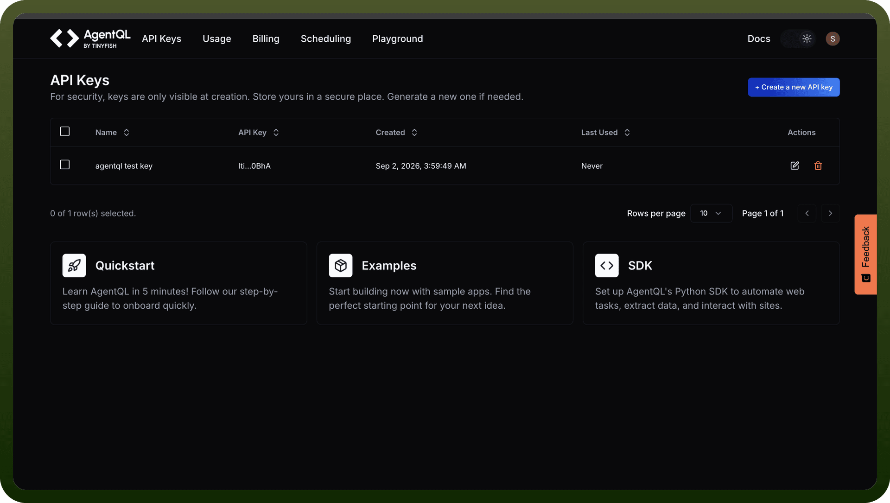Open the Quickstart guide card title
Screen dimensions: 890x503
(x=125, y=265)
